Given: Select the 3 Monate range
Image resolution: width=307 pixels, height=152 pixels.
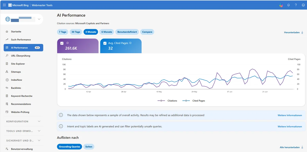Looking at the screenshot, I should [x=91, y=32].
